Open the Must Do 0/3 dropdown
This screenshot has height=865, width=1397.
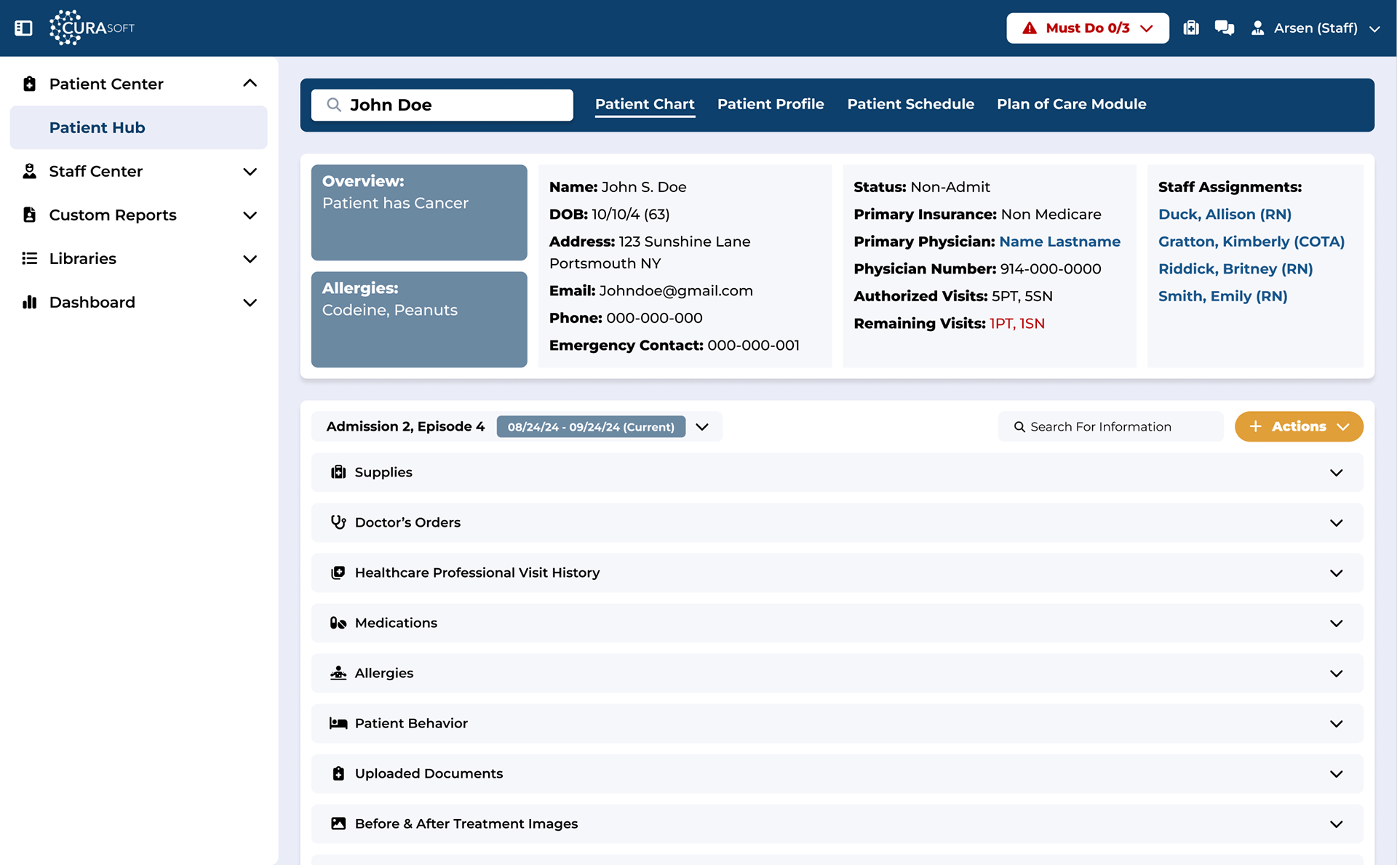(x=1087, y=28)
